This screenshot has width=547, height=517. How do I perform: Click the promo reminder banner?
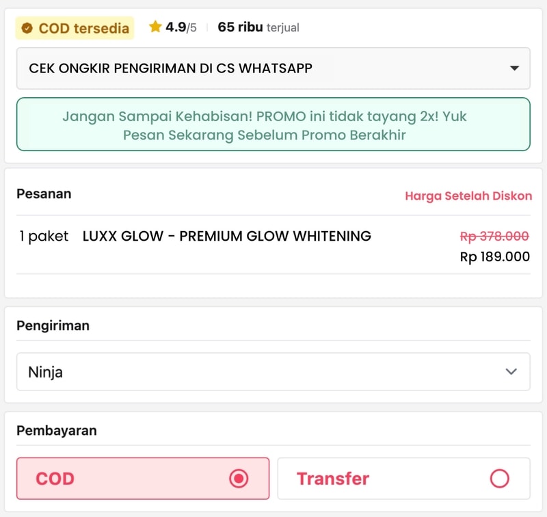point(273,124)
